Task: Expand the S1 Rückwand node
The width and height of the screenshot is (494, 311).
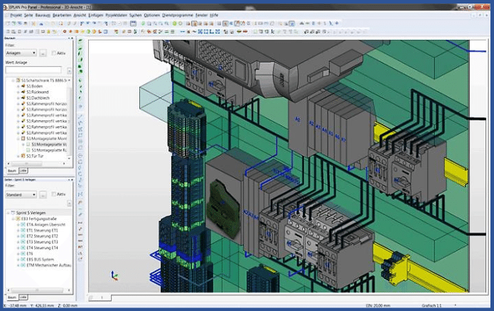Action: point(18,92)
